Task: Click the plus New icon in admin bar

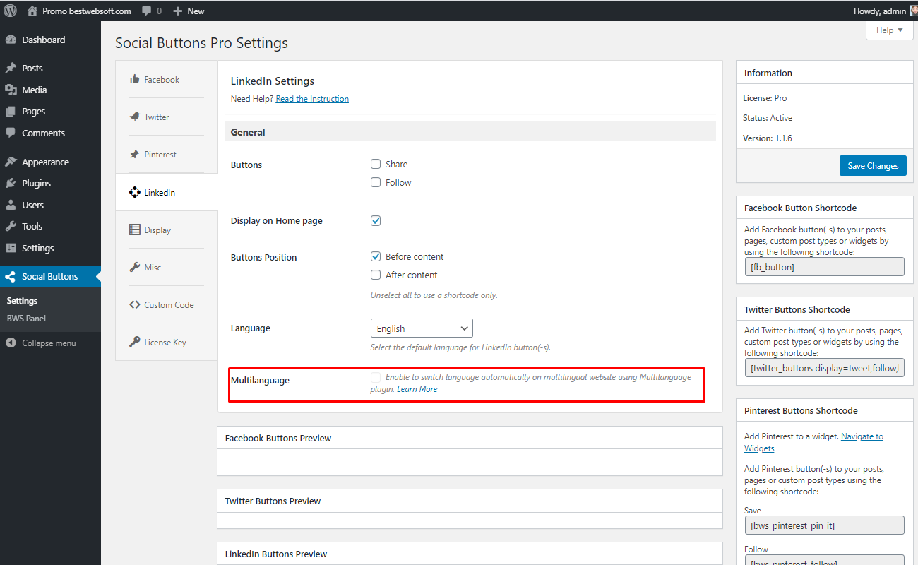Action: pos(177,11)
